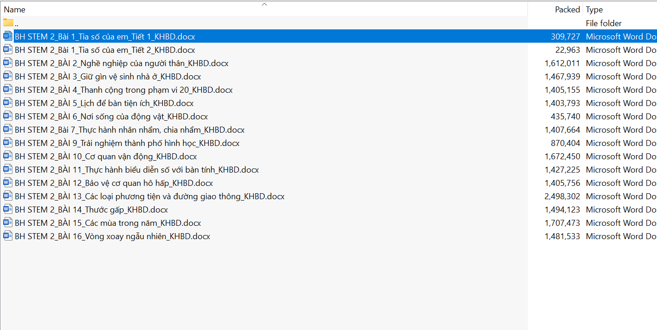Sort the list by Name column header
657x330 pixels.
(15, 10)
